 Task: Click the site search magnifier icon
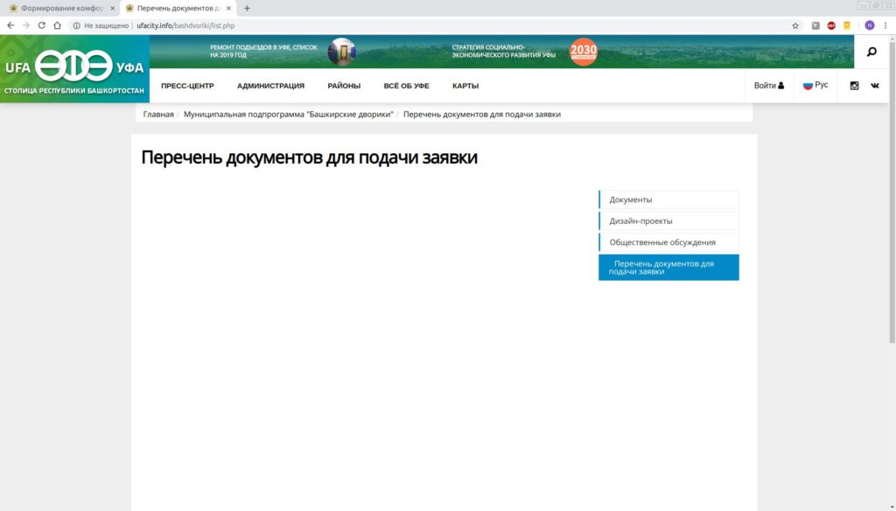[x=871, y=52]
